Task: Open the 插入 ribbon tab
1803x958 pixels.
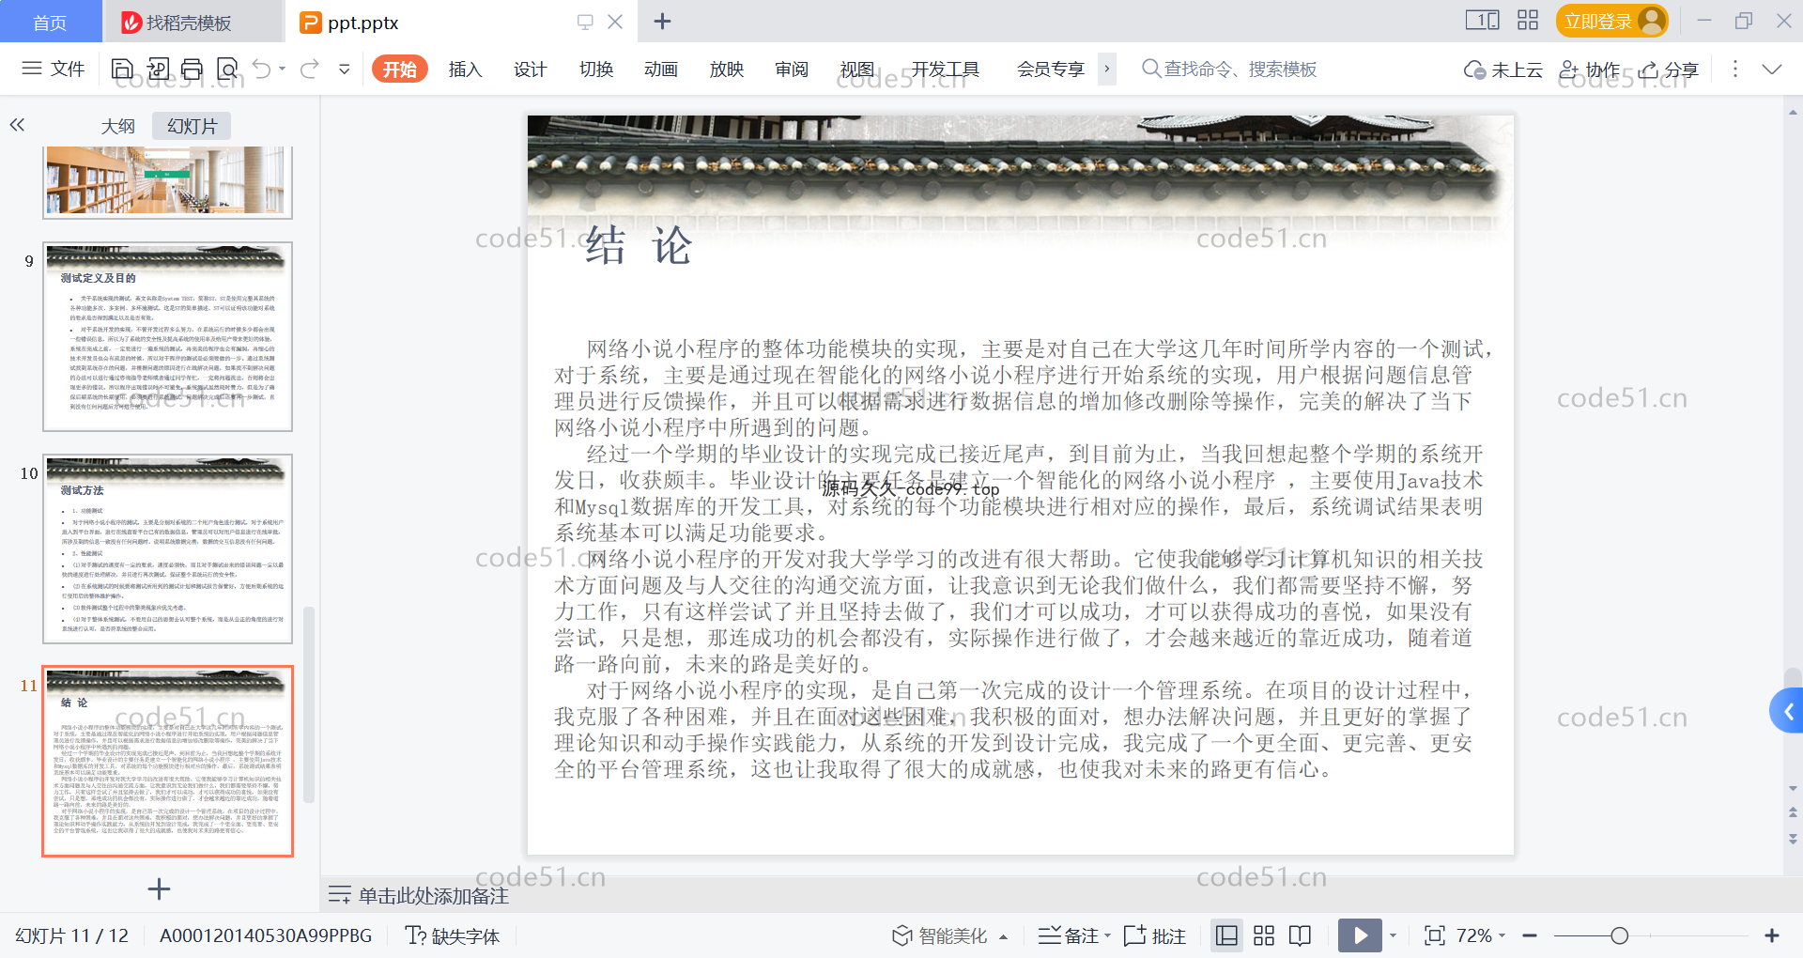Action: (x=465, y=69)
